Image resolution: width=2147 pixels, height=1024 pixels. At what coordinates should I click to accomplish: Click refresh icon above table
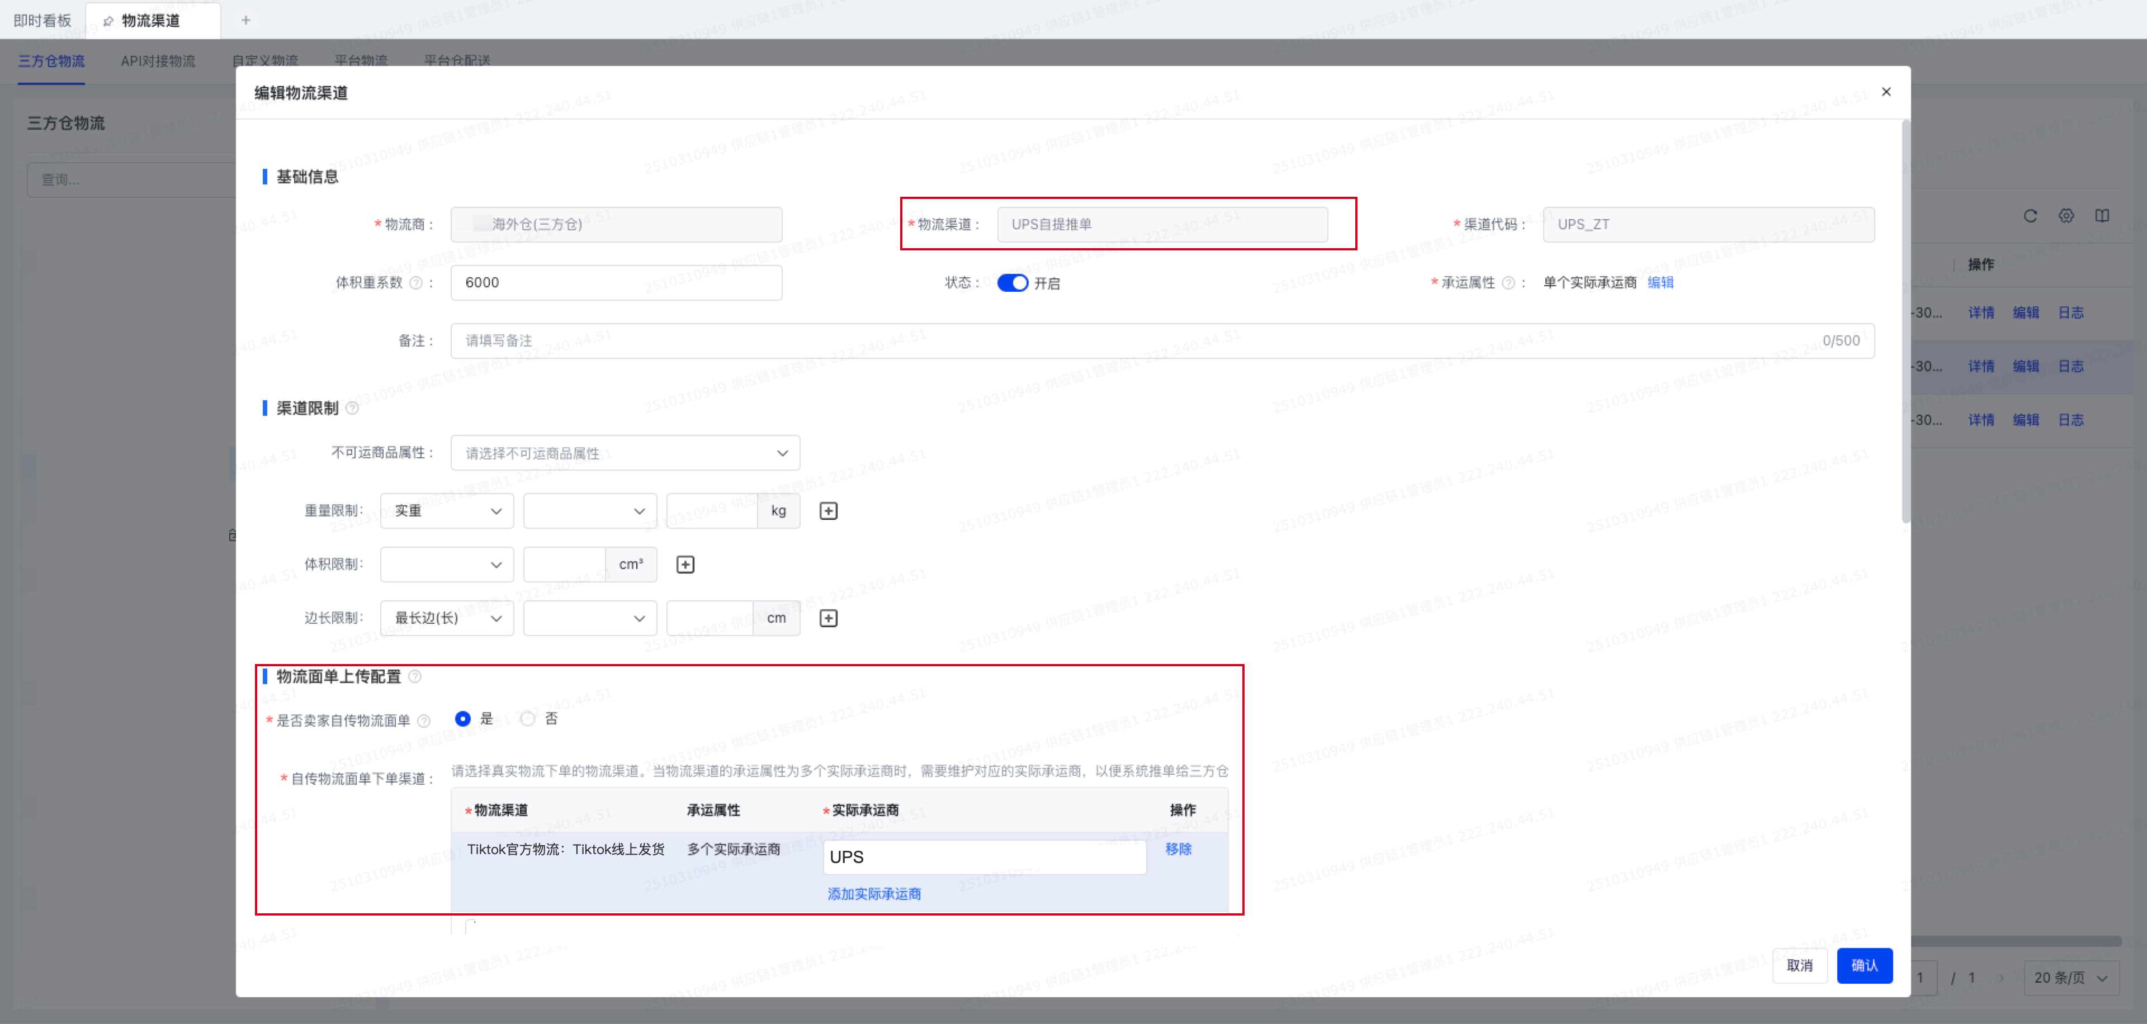point(2030,216)
